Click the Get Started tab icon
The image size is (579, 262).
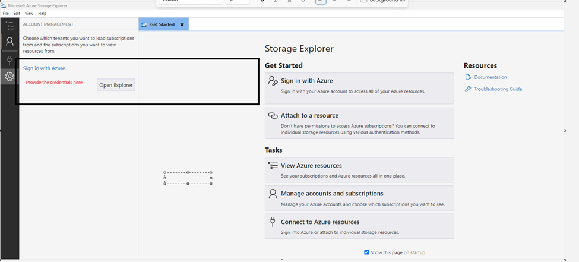(144, 24)
